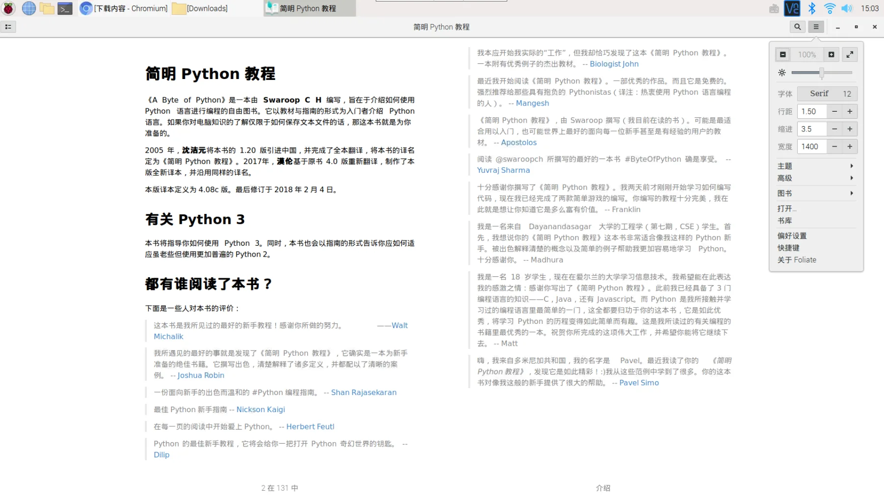Expand the 图书 book submenu
The image size is (884, 499).
point(816,193)
